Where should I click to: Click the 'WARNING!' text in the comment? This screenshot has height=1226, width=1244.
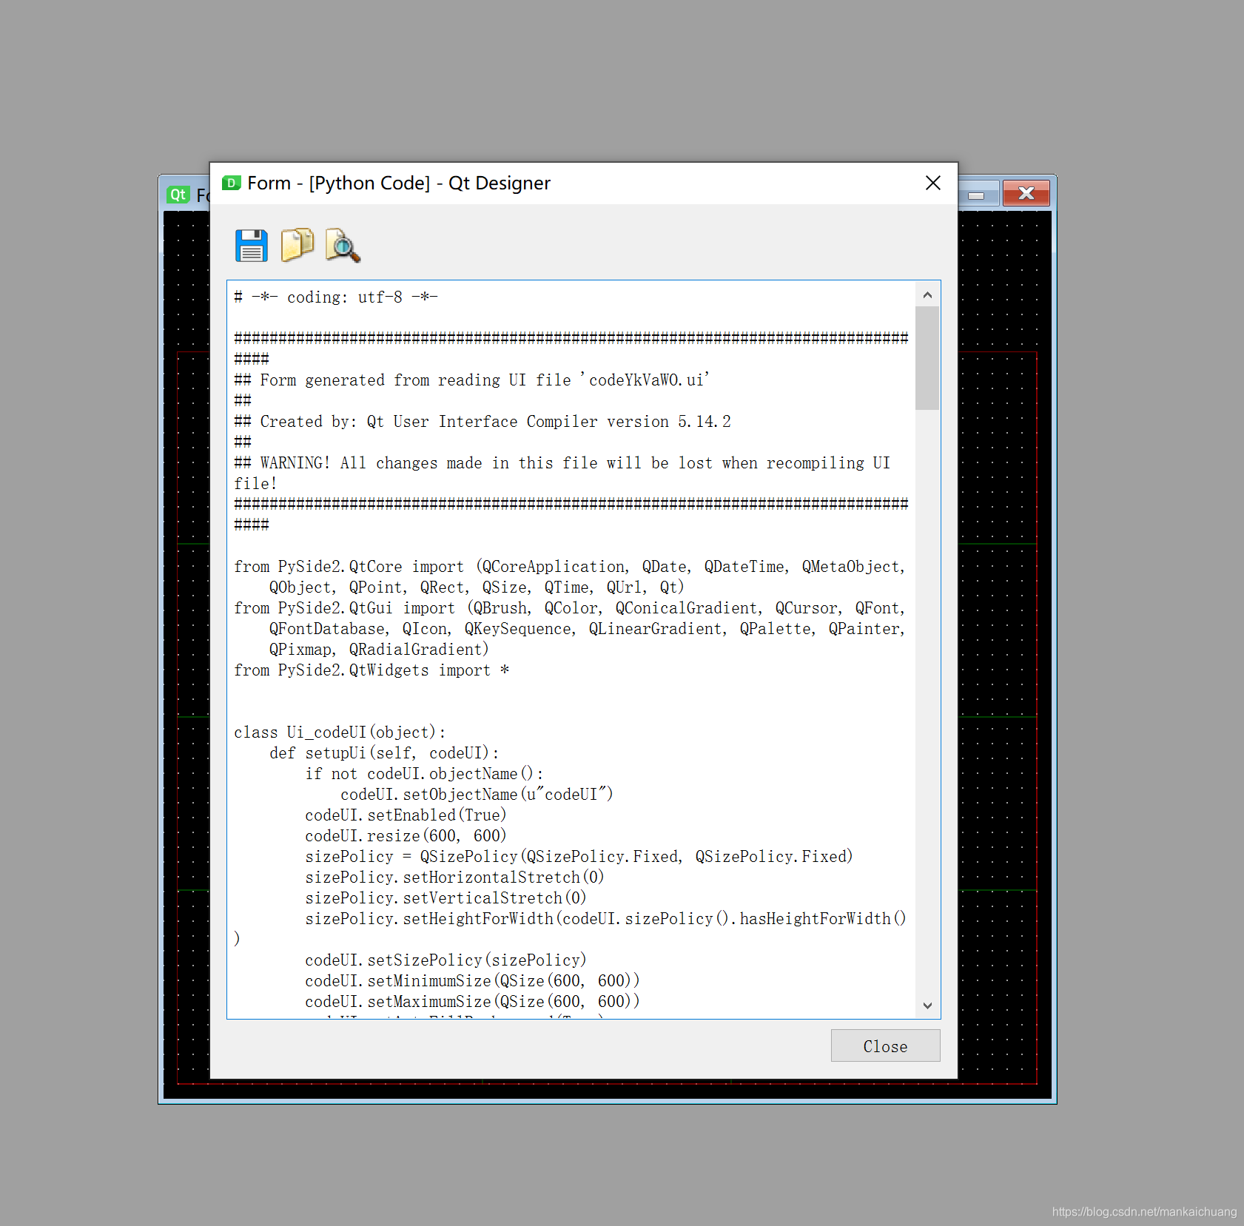pos(295,463)
